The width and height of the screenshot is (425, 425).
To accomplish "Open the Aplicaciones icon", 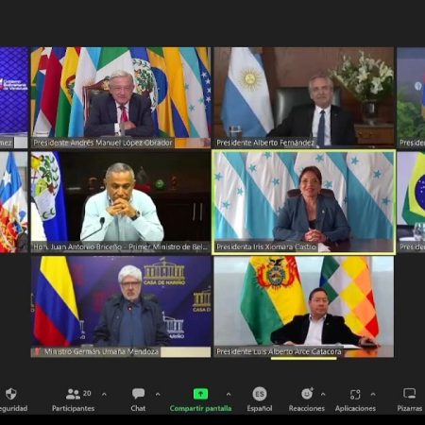I will (355, 394).
